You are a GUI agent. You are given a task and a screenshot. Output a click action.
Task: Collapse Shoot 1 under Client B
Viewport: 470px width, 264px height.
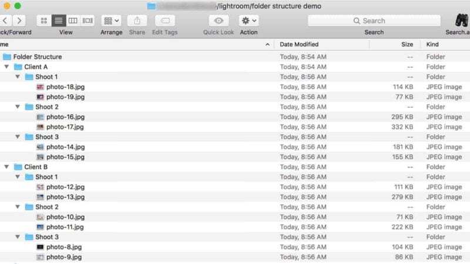click(x=18, y=177)
